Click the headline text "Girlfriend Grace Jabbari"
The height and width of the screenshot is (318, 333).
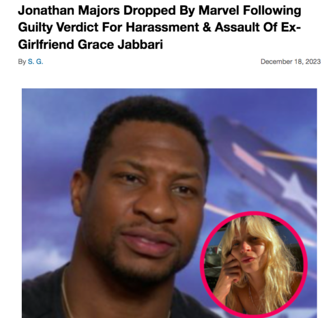[91, 44]
